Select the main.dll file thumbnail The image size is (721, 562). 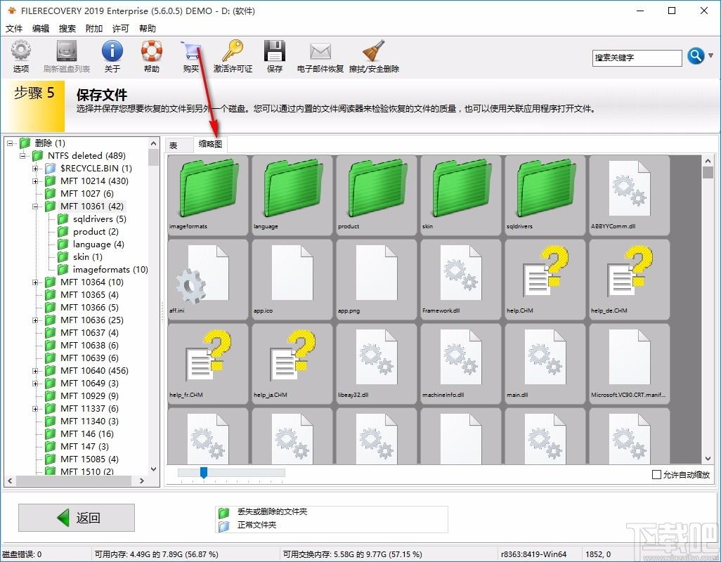click(x=545, y=364)
